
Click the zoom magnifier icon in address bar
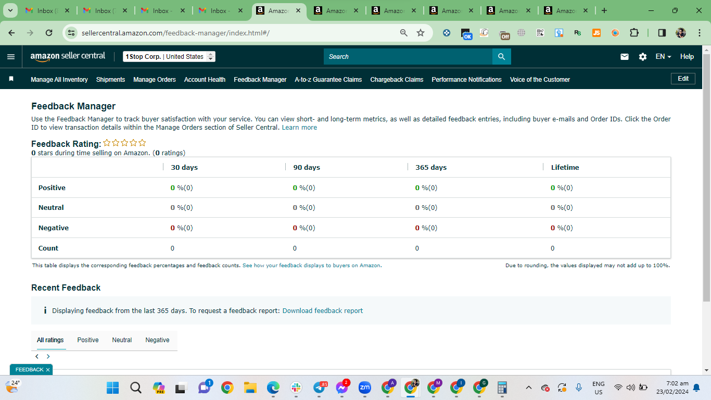404,33
